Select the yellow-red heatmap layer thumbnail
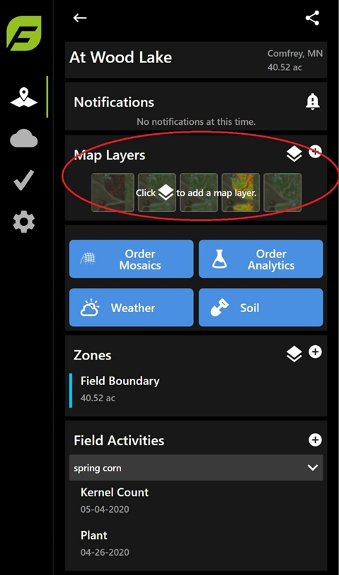This screenshot has width=339, height=575. (241, 193)
